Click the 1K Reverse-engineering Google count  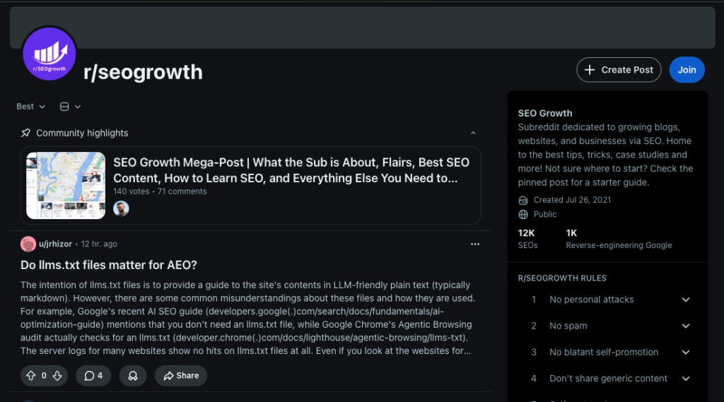619,239
